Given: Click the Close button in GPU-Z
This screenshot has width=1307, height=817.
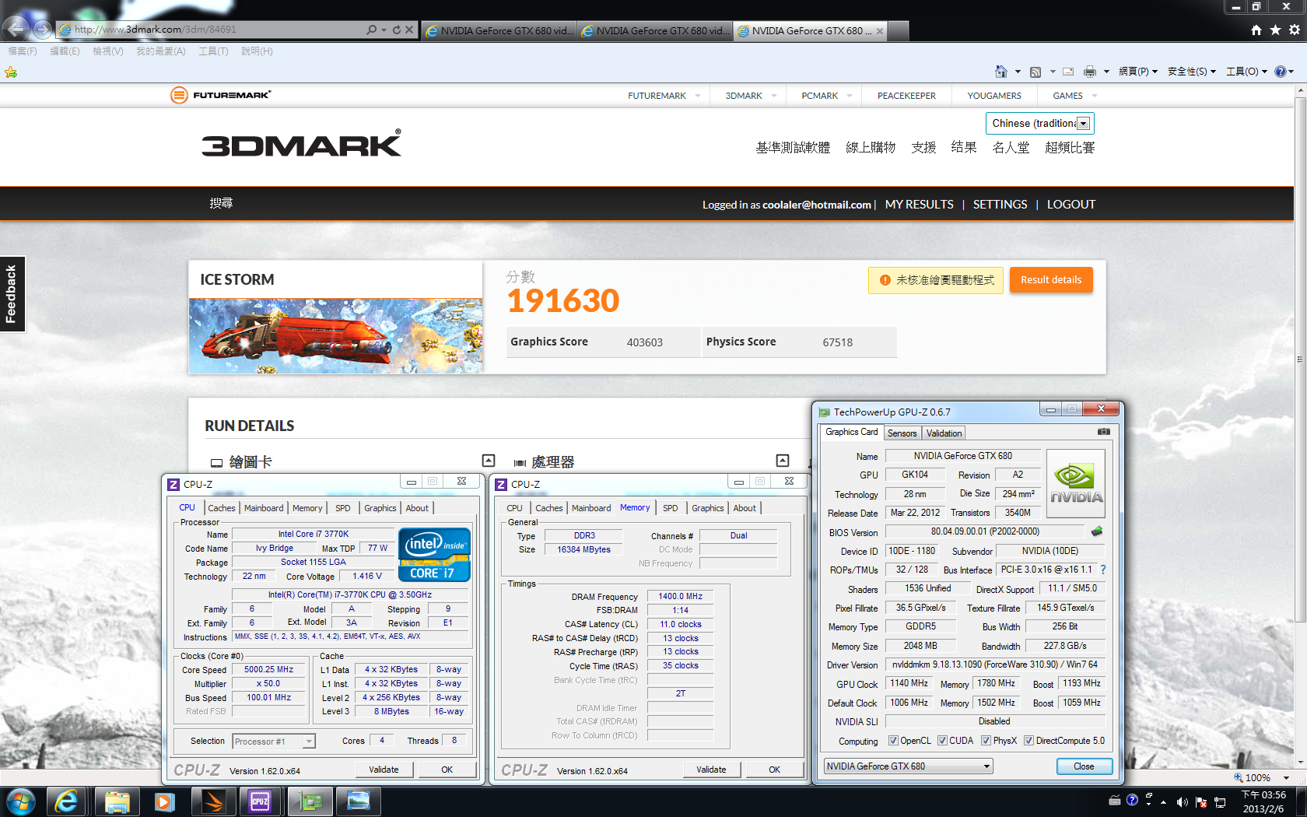Looking at the screenshot, I should [1084, 766].
